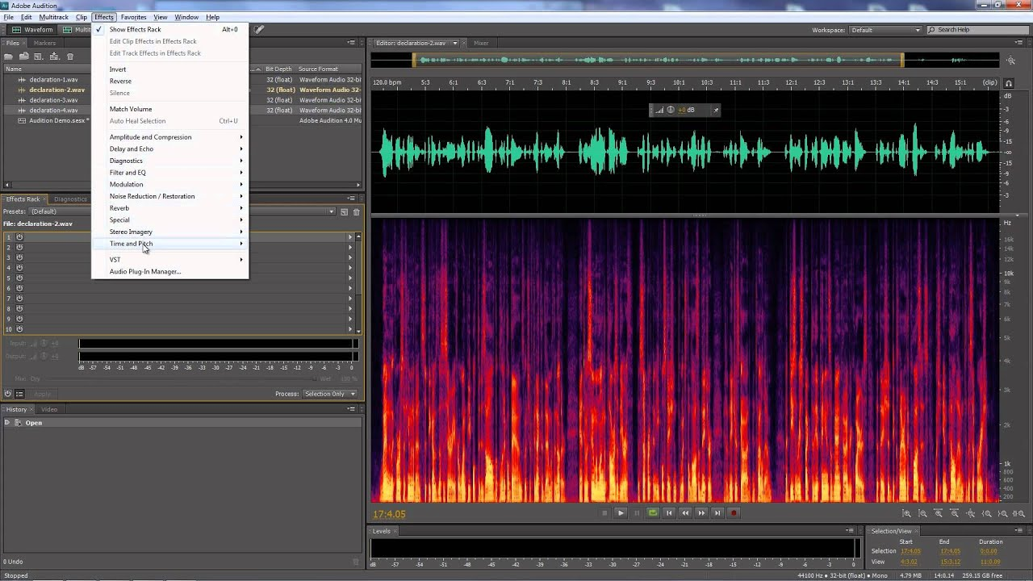The height and width of the screenshot is (581, 1033).
Task: Click the HUD volume knob +0 dB
Action: pyautogui.click(x=671, y=110)
